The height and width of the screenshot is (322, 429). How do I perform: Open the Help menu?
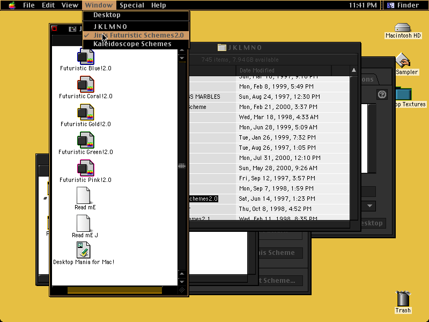coord(158,5)
